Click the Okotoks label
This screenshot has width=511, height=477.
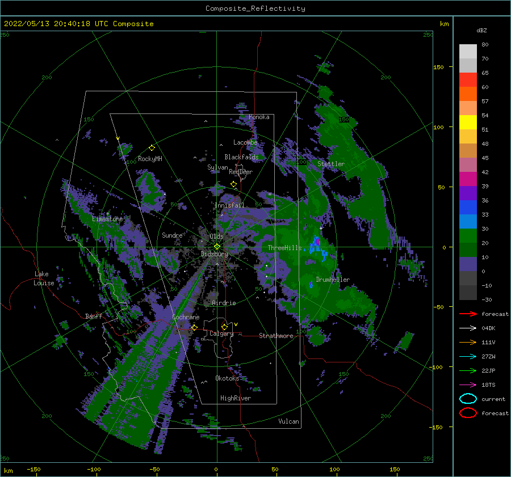[227, 378]
